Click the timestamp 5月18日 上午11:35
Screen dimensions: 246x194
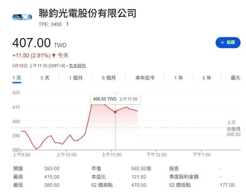[x=30, y=66]
